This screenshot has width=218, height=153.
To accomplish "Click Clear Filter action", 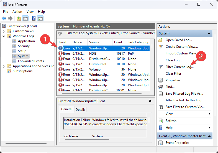I will click(x=173, y=74).
